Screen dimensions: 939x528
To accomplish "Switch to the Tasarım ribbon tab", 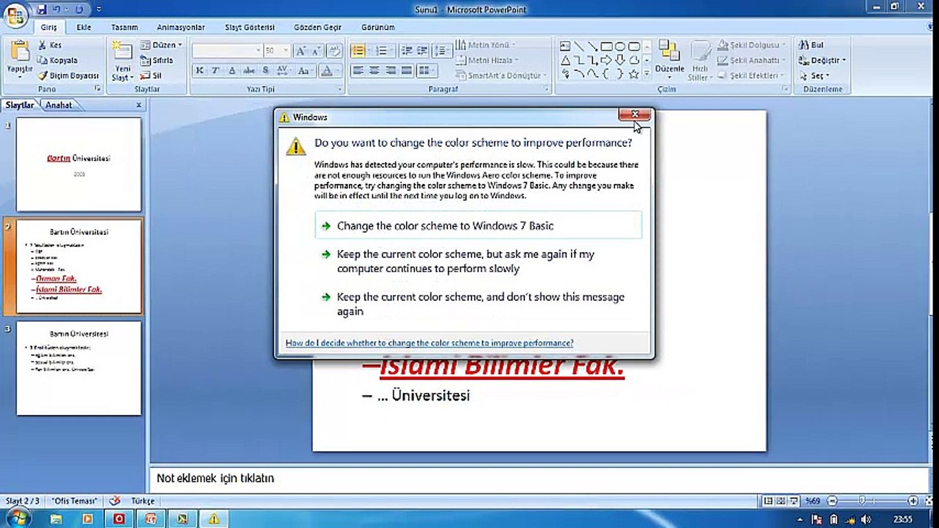I will [x=125, y=27].
